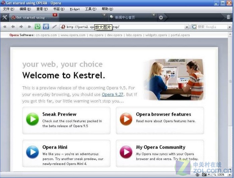Image resolution: width=234 pixels, height=178 pixels.
Task: Click the magenta My Opera Community play icon
Action: (x=126, y=152)
